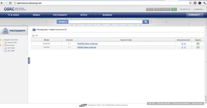This screenshot has height=108, width=207.
Task: Hide the left sidebar with the collapse handle
Action: tap(29, 61)
